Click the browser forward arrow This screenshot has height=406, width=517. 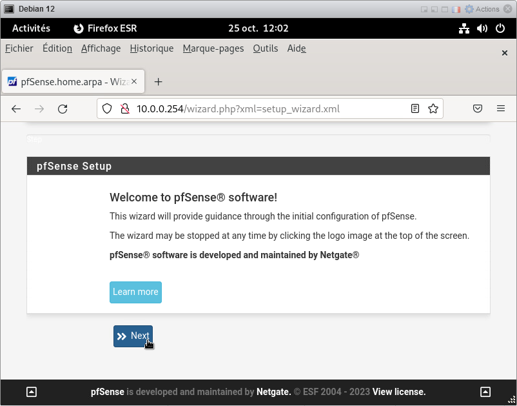(x=39, y=109)
